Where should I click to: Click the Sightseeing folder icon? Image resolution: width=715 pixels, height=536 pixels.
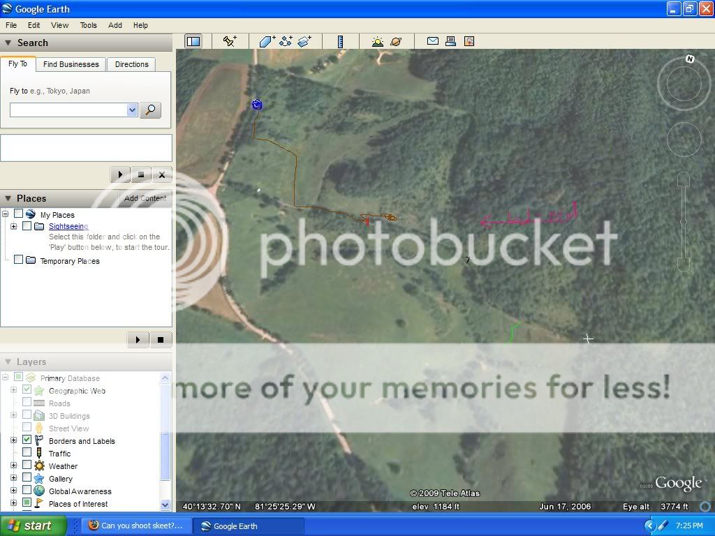coord(39,226)
